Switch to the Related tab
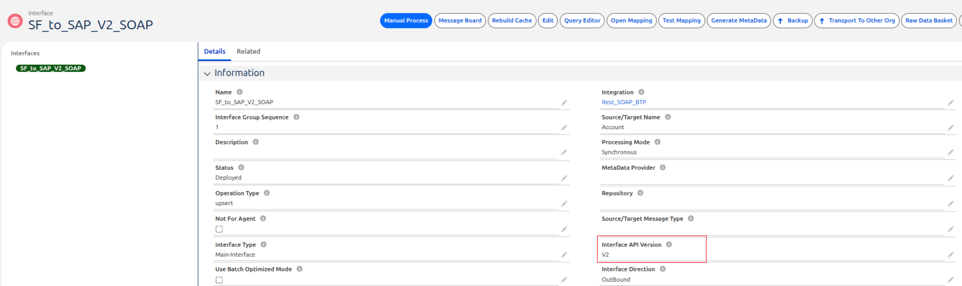Screen dimensions: 962x286 pos(248,51)
